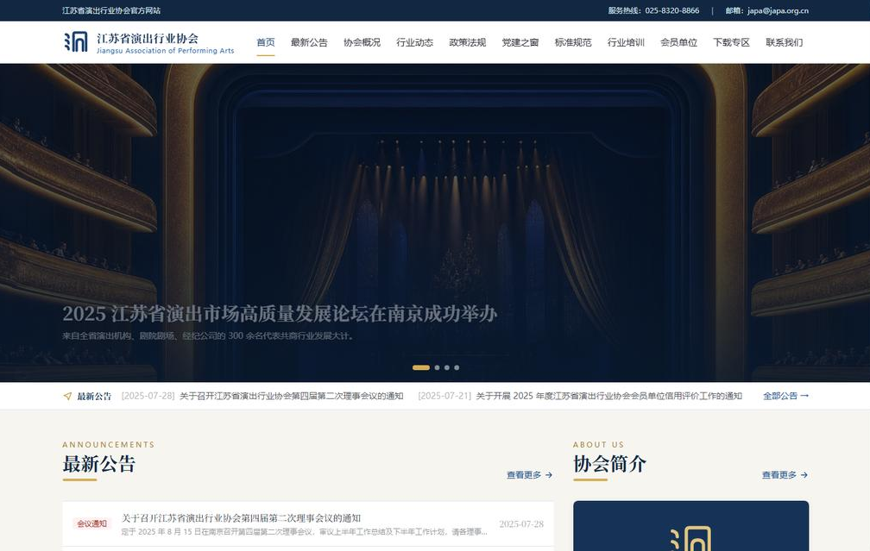Go to 行业培训 page
The height and width of the screenshot is (551, 870).
(x=626, y=42)
